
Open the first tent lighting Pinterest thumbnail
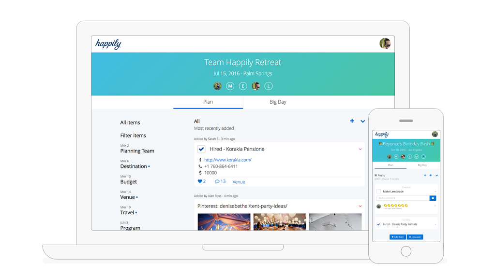224,222
